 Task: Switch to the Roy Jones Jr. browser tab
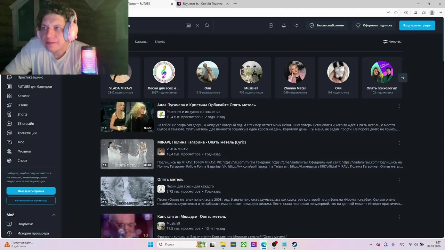(203, 4)
